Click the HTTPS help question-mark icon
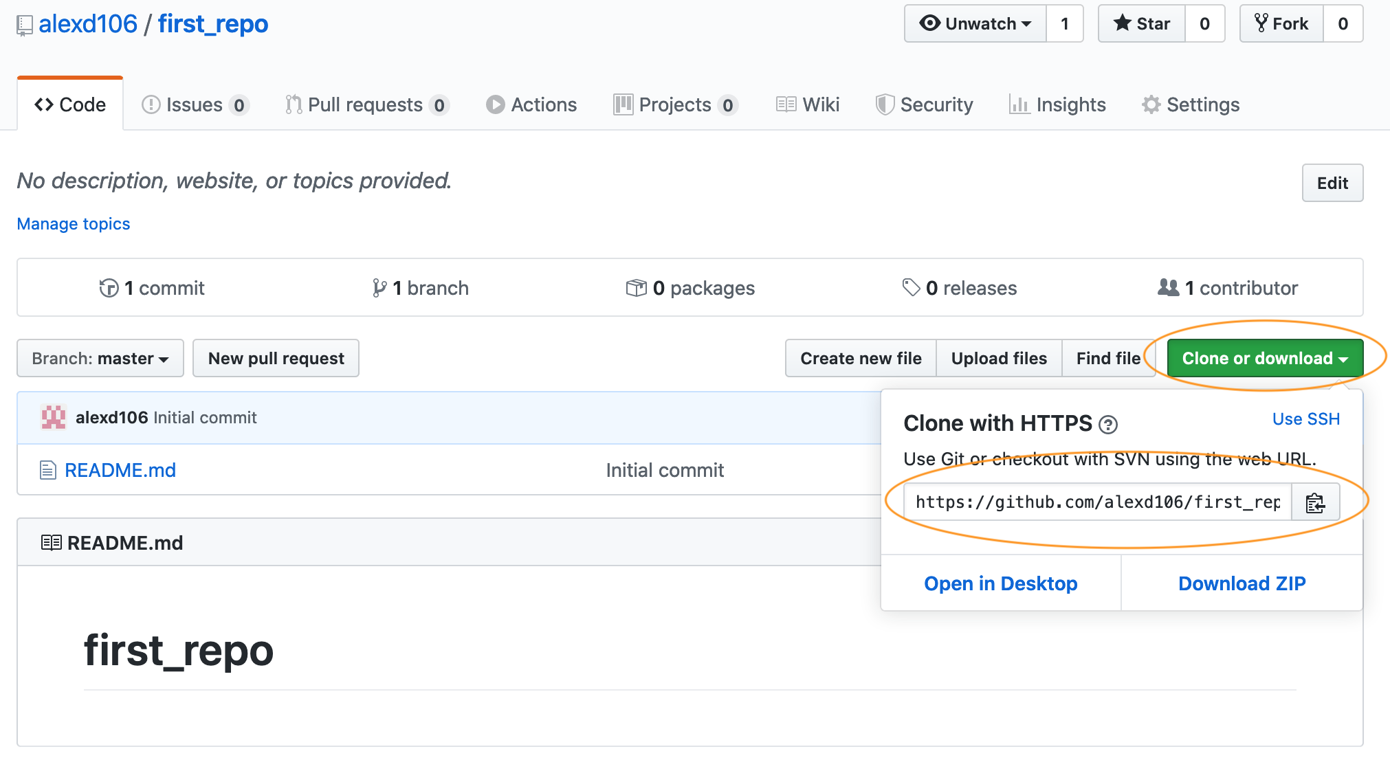This screenshot has height=782, width=1390. click(x=1107, y=425)
